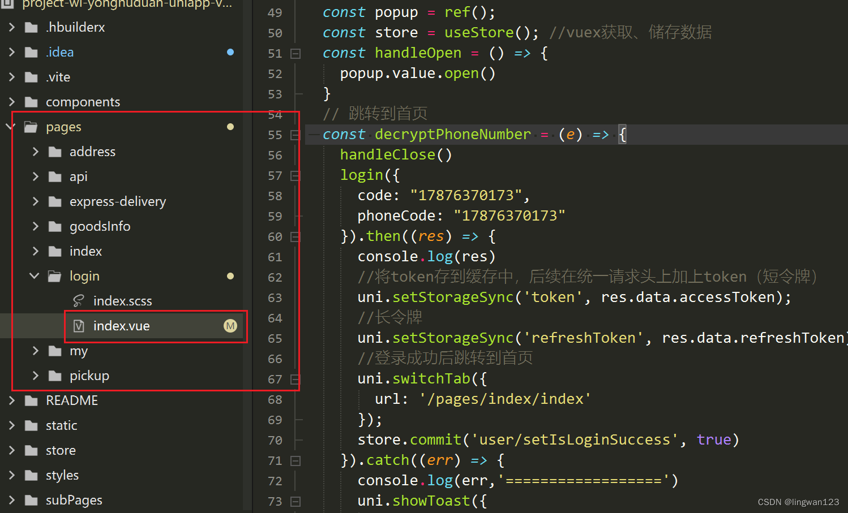Expand the store folder chevron
Screen dimensions: 848x513
pos(11,450)
